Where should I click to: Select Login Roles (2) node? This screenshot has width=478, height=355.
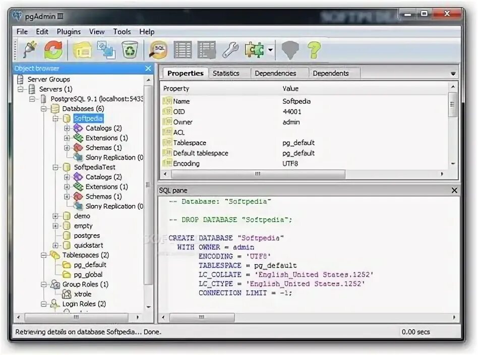(84, 304)
